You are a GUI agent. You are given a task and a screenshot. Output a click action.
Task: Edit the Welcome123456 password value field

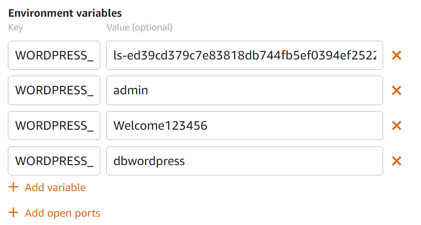[x=244, y=125]
